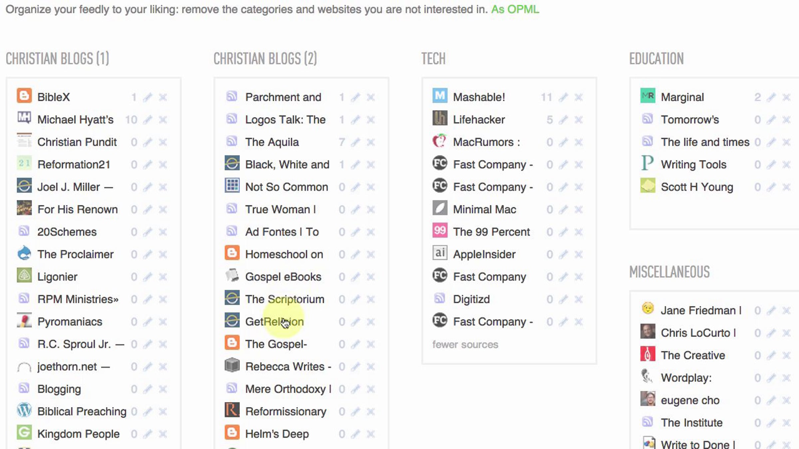Remove Scott H Young feed with X
The width and height of the screenshot is (799, 449).
point(786,187)
